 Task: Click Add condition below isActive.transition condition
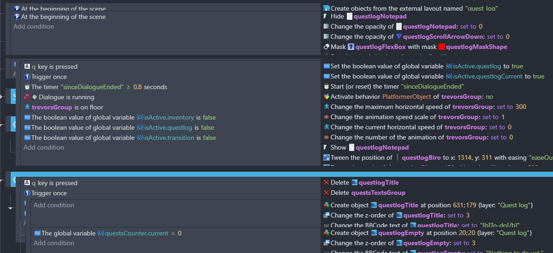(44, 147)
